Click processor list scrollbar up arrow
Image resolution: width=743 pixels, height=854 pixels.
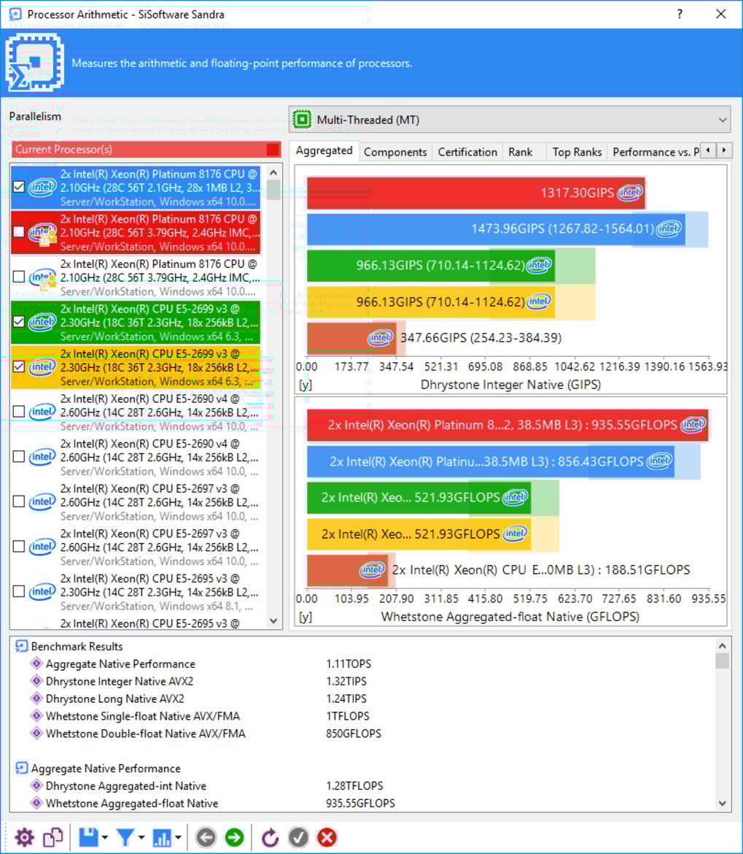(273, 173)
